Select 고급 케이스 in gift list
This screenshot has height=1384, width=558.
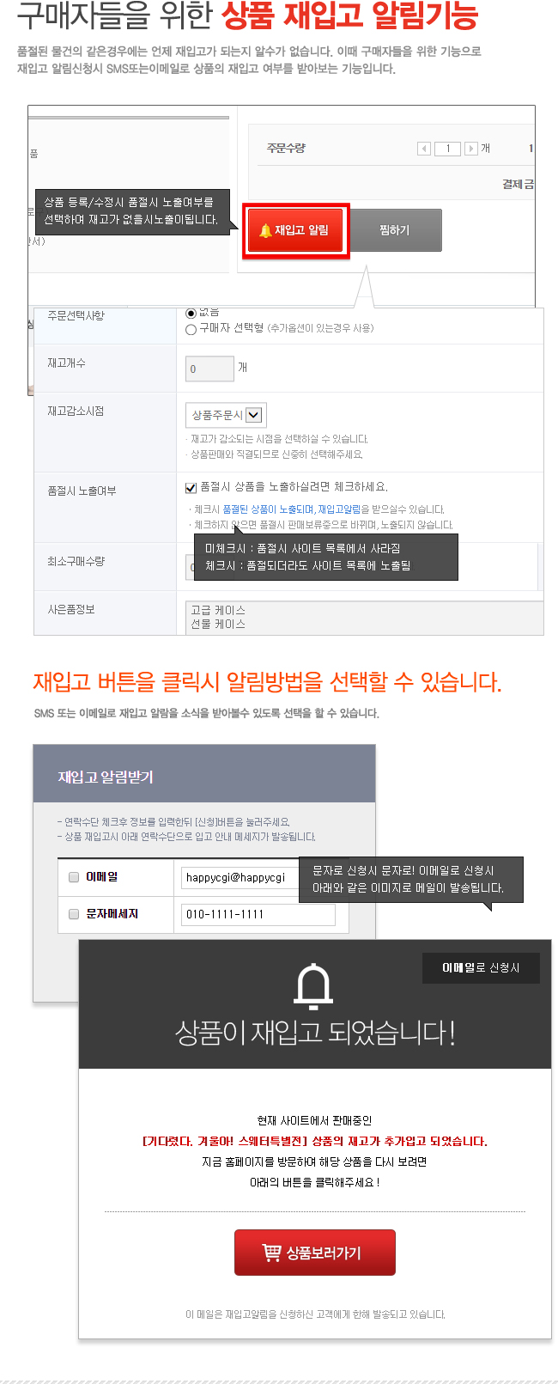click(218, 610)
